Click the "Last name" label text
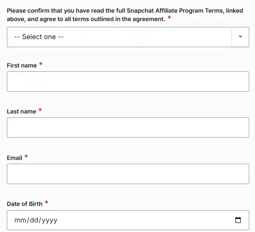This screenshot has width=255, height=232. click(x=22, y=112)
